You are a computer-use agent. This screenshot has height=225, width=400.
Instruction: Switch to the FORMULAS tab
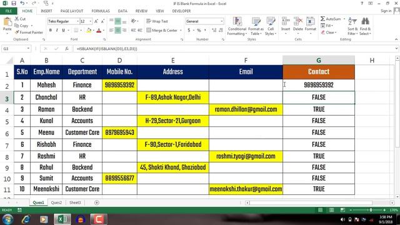101,11
